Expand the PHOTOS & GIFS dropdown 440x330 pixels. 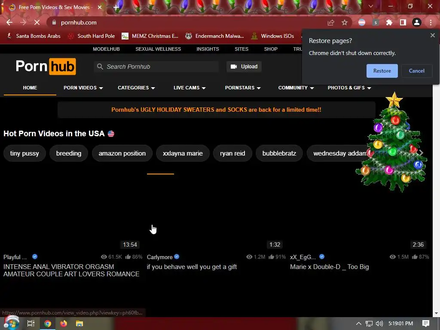(349, 88)
